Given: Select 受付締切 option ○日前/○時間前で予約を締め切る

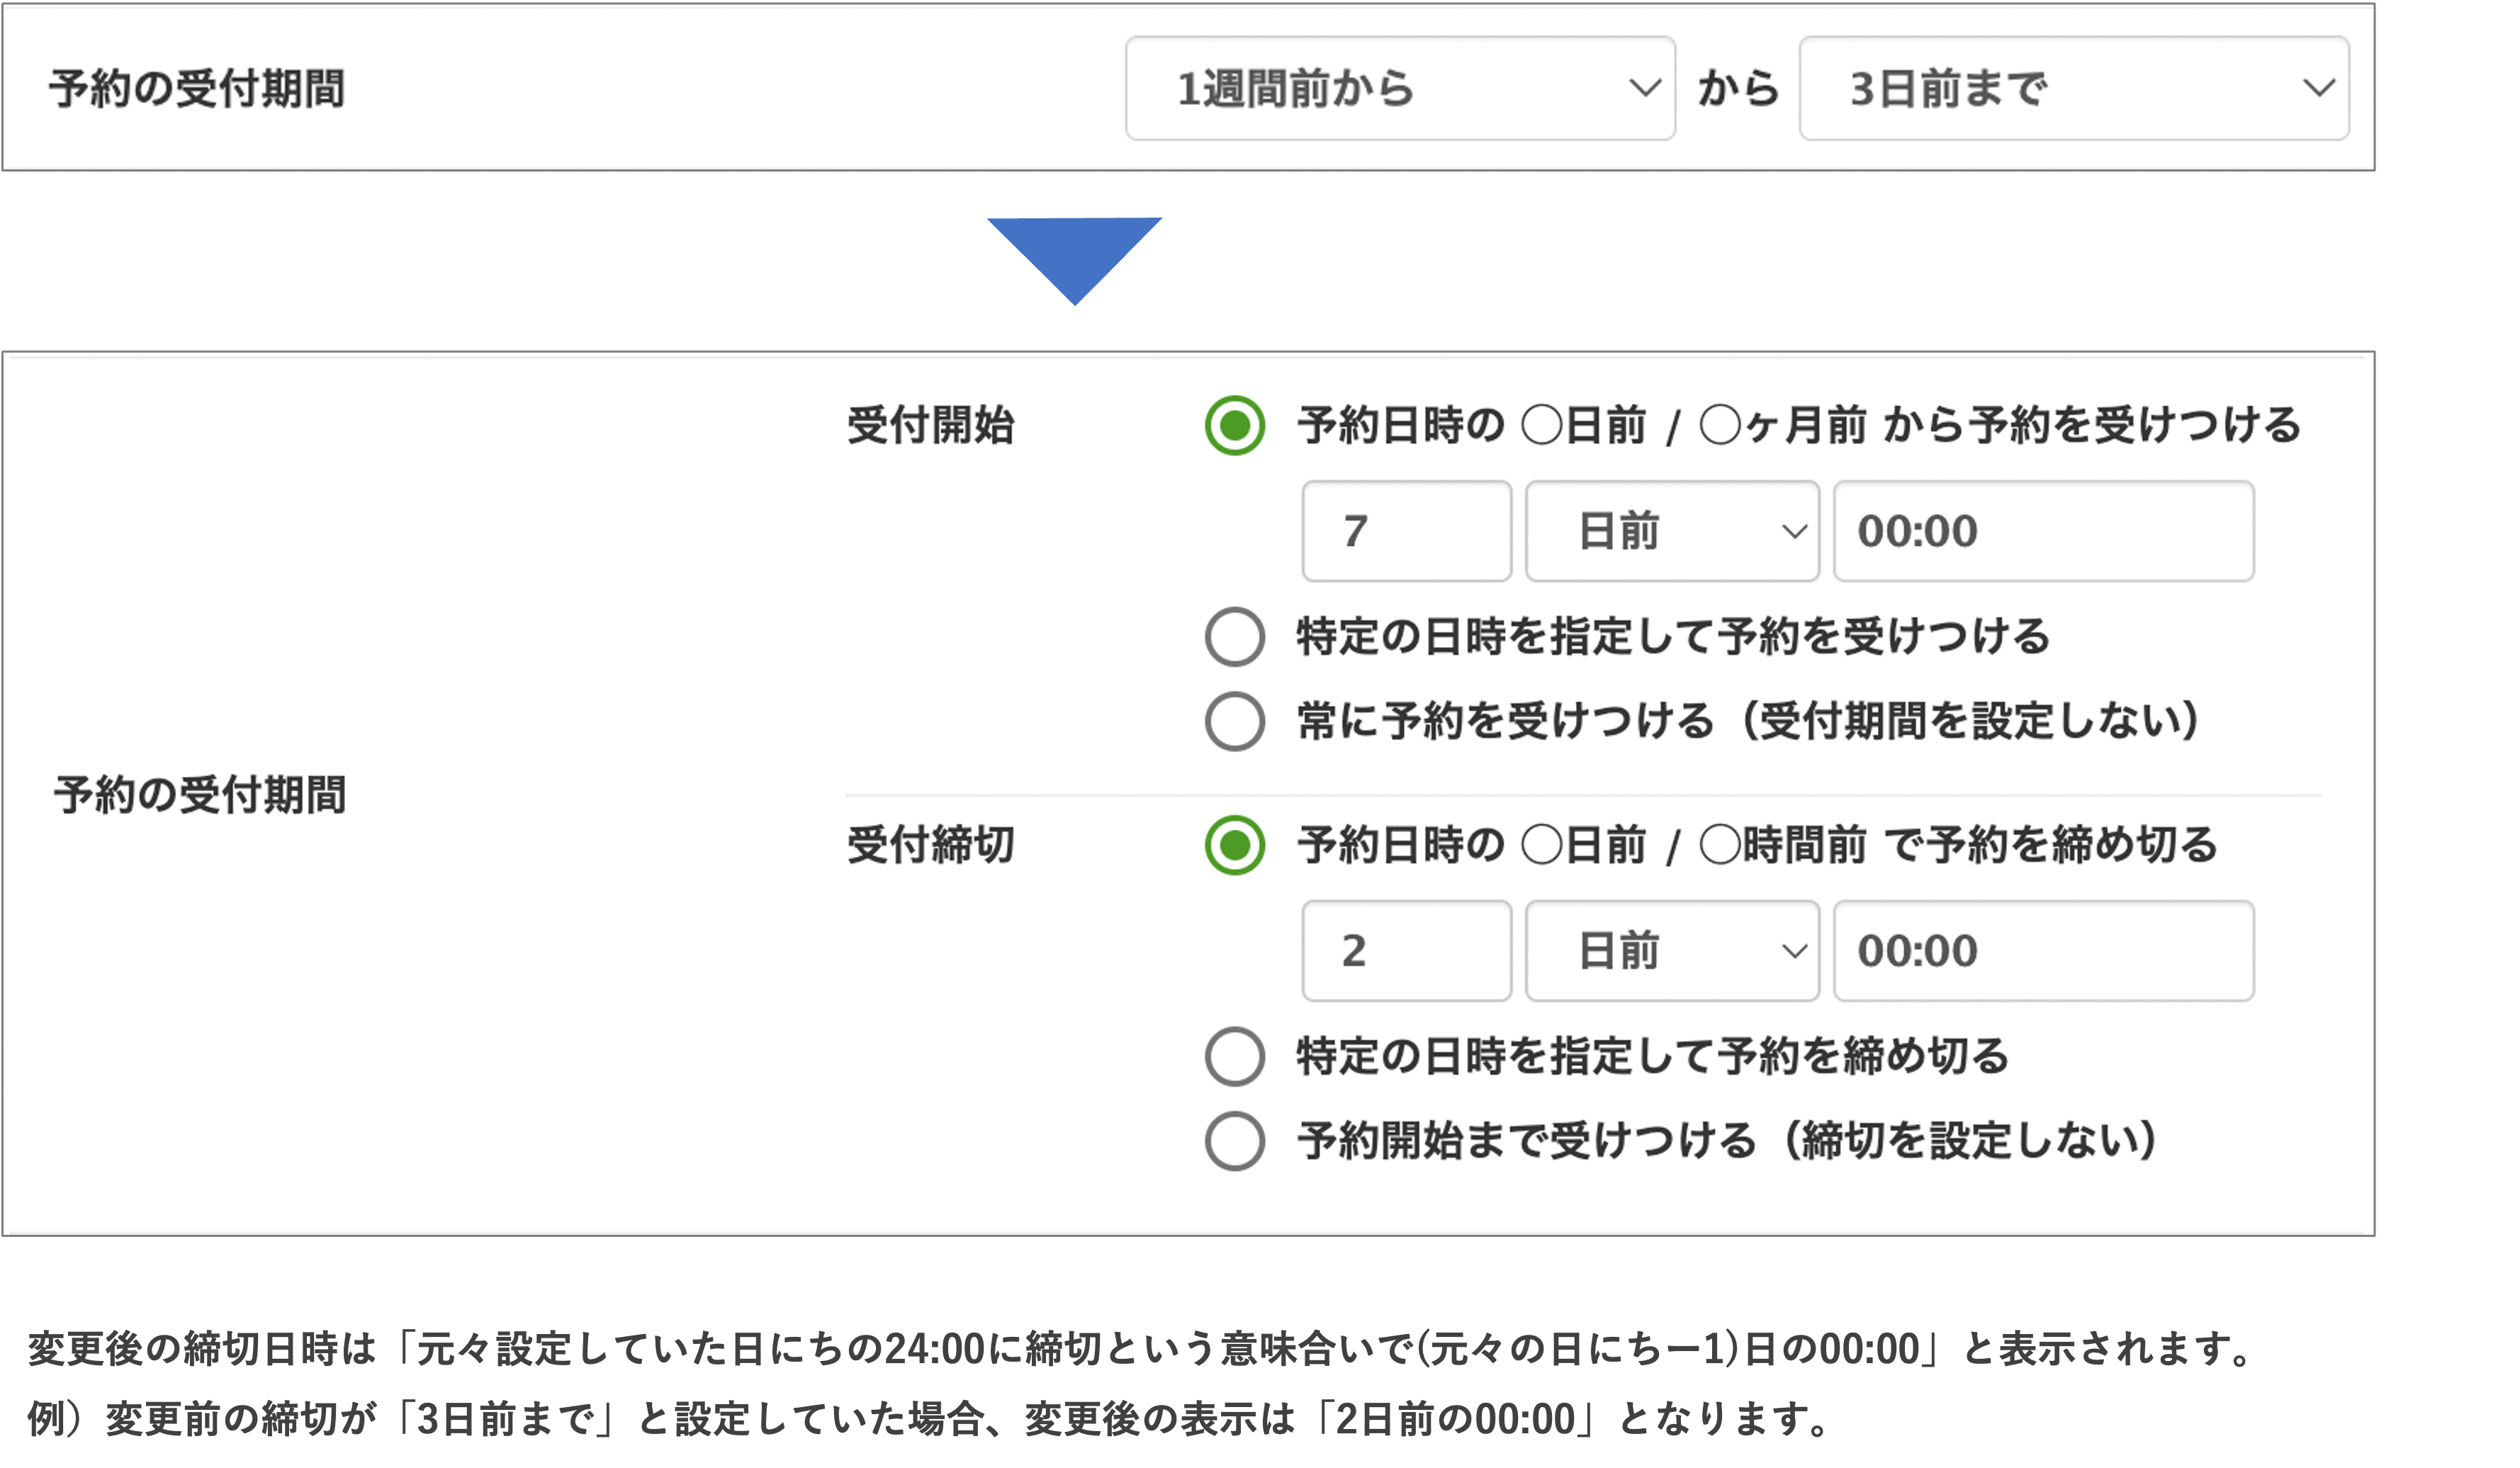Looking at the screenshot, I should 1235,845.
